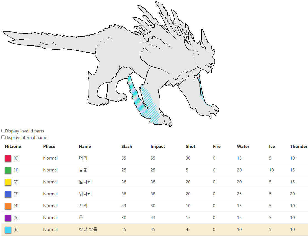This screenshot has height=236, width=308.
Task: Select the 꼬리 name cell
Action: click(83, 206)
